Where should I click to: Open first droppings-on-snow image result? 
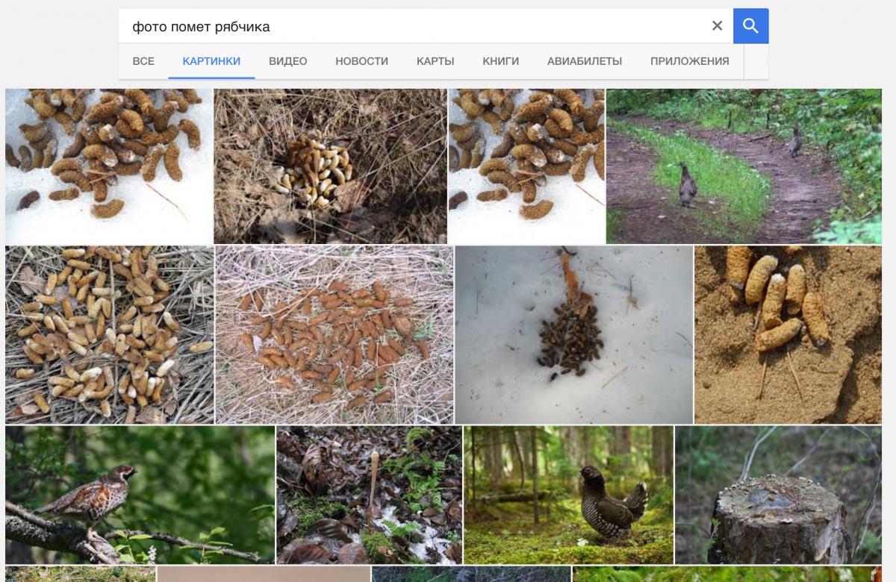(x=108, y=166)
